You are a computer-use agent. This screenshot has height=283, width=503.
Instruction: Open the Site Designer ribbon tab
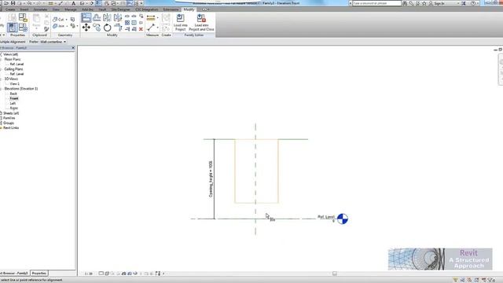120,9
